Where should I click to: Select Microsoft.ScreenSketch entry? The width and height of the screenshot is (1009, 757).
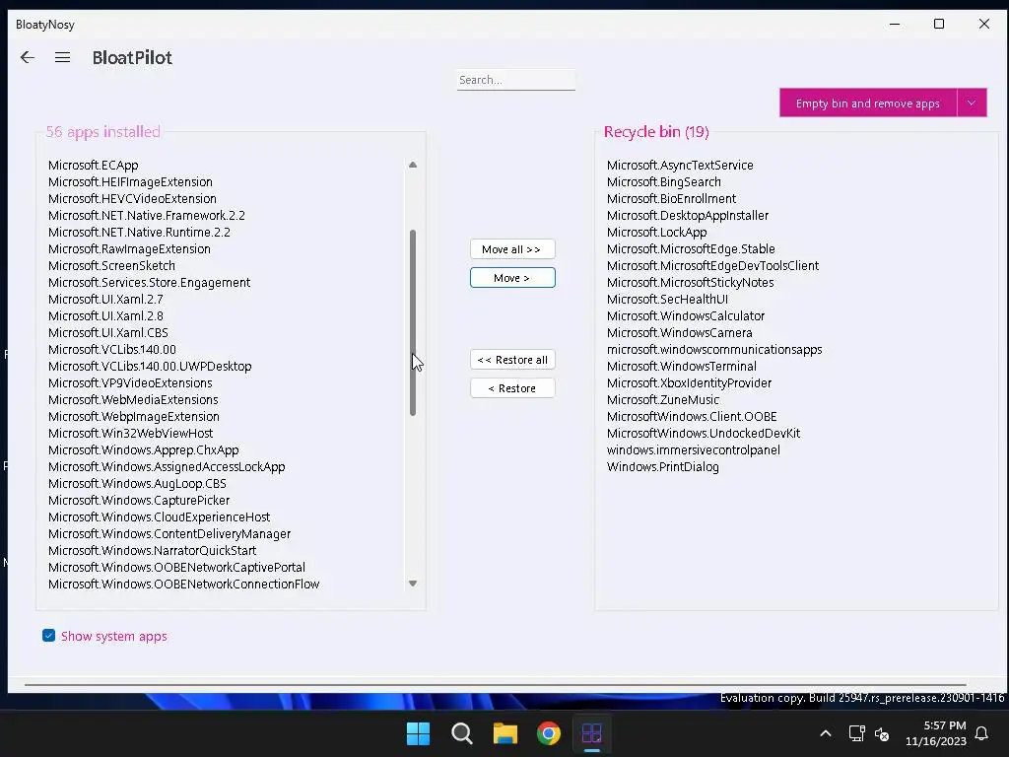coord(112,265)
